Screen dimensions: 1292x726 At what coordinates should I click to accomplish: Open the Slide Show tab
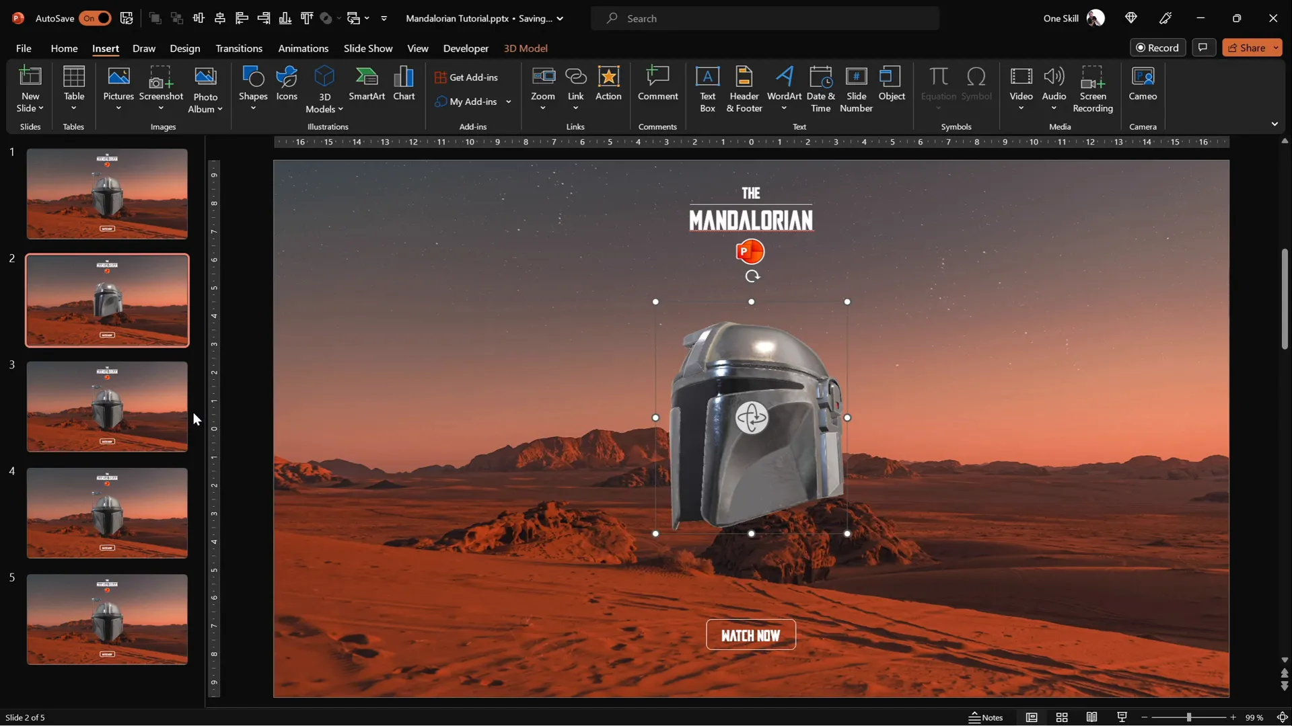point(368,48)
